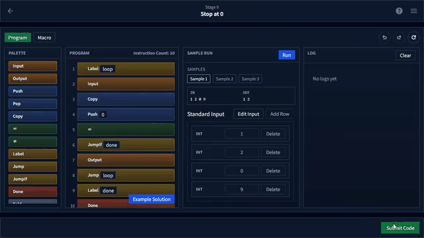This screenshot has height=238, width=424.
Task: Click the Add Row button
Action: [280, 114]
